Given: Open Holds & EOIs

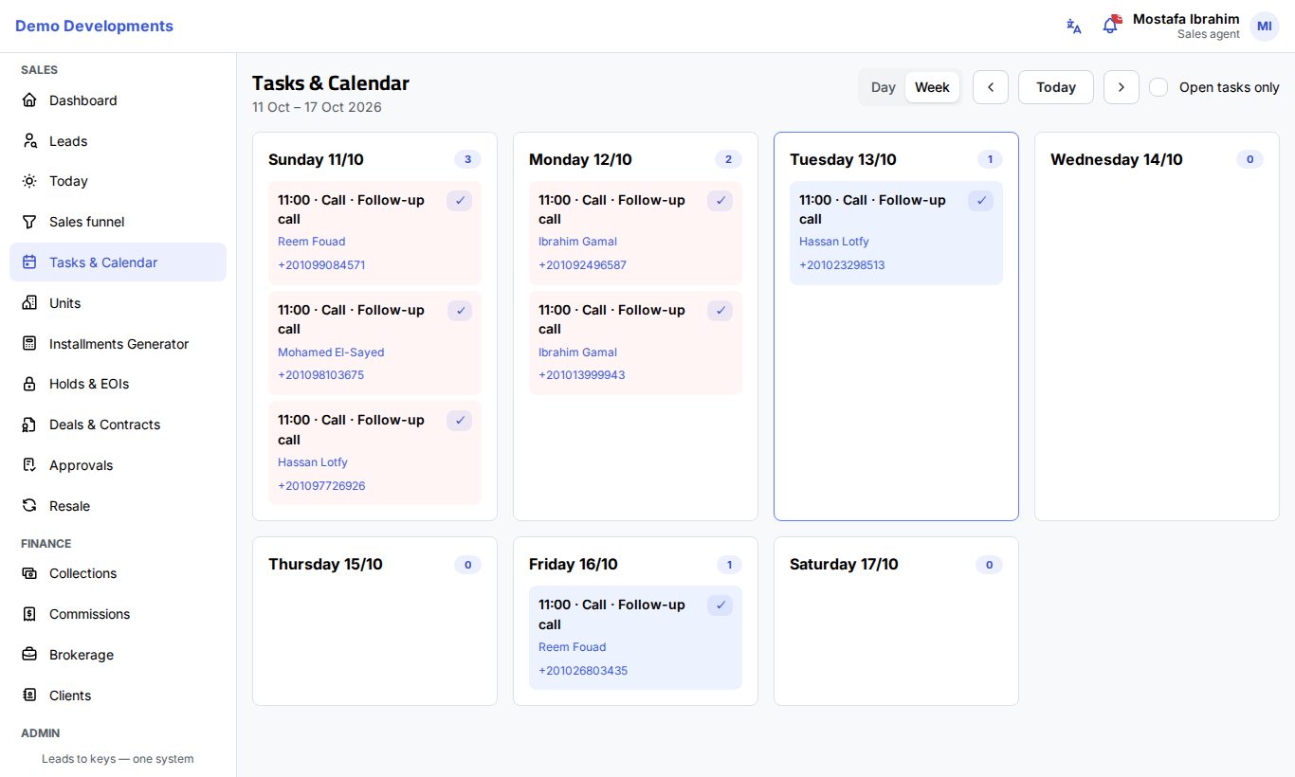Looking at the screenshot, I should [x=118, y=384].
